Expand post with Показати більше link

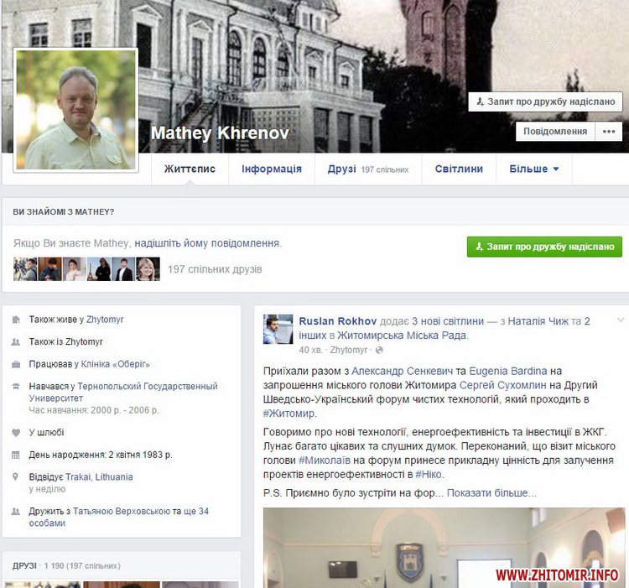pyautogui.click(x=491, y=493)
